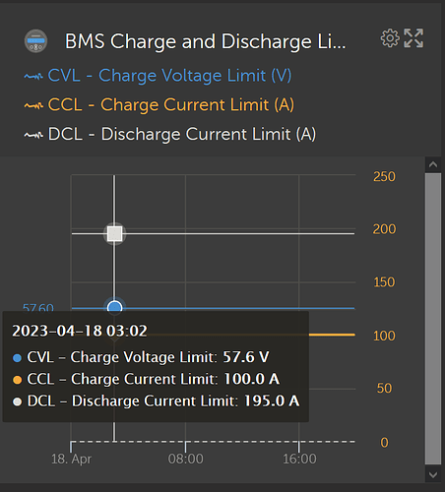Click the 250 axis label

click(x=384, y=177)
